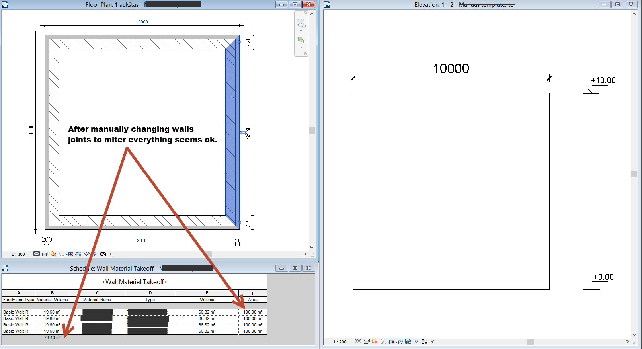The width and height of the screenshot is (642, 349).
Task: Click the 78.40 m³ total cell
Action: click(52, 337)
